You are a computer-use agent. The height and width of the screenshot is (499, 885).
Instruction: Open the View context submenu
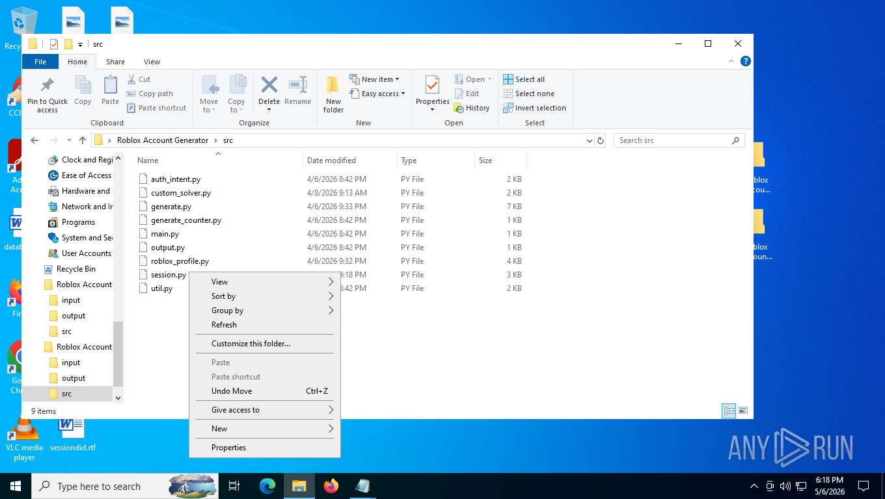[265, 282]
